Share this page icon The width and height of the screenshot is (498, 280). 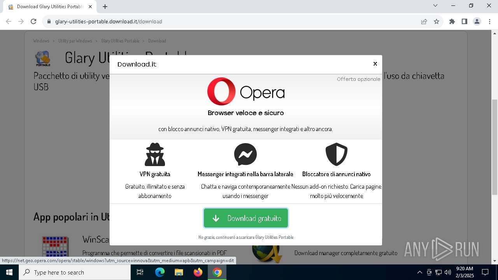[x=424, y=21]
